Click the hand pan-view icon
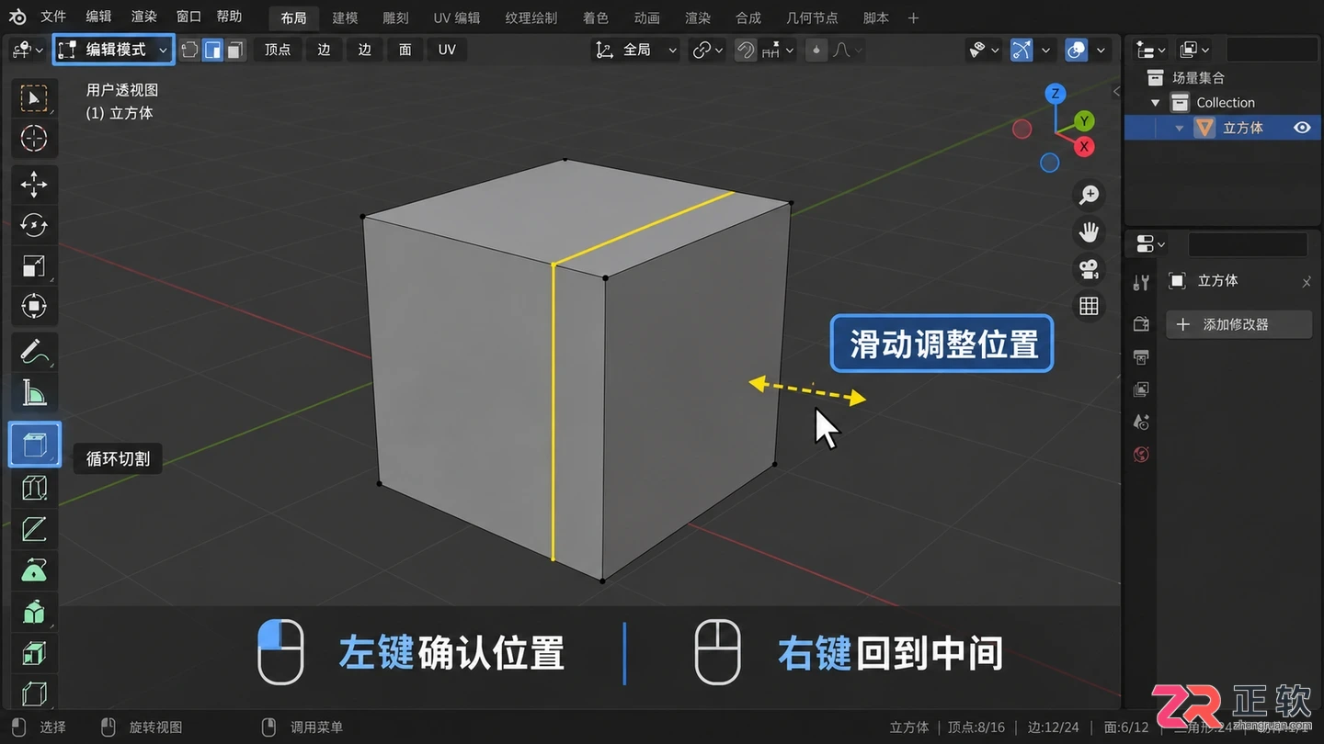Screen dimensions: 1324x744 coord(1089,231)
